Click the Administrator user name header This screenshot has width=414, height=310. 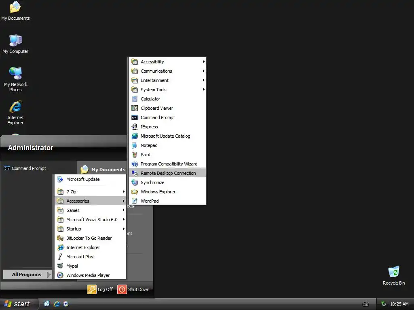(31, 148)
